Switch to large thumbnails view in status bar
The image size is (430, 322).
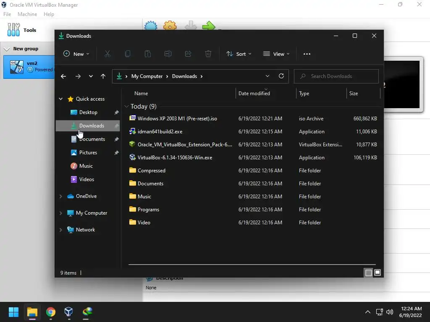coord(378,273)
